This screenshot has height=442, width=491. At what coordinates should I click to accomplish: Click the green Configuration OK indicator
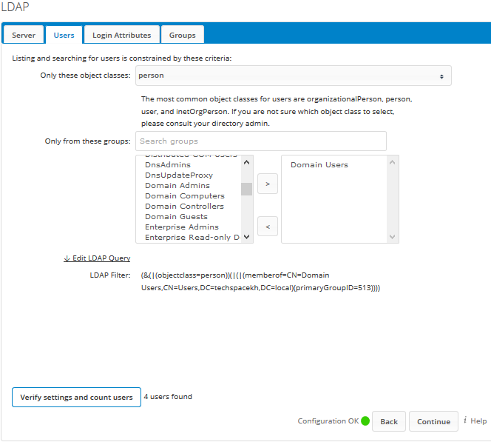click(x=365, y=421)
